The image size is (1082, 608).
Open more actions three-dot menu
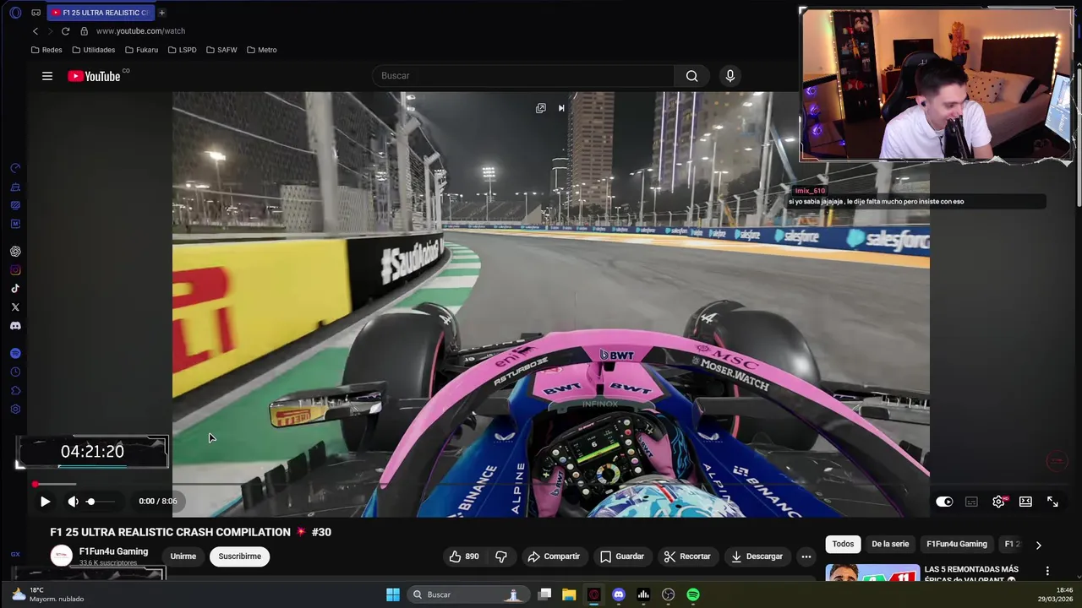(806, 556)
